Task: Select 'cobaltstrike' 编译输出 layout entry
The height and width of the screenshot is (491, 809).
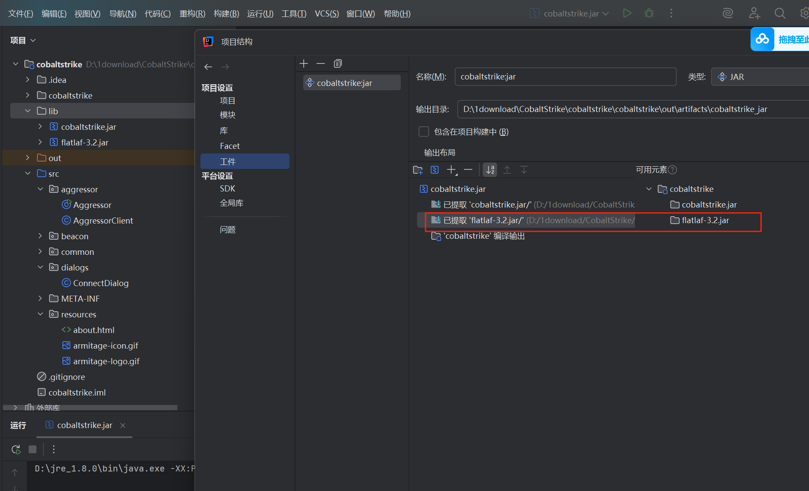Action: point(478,236)
